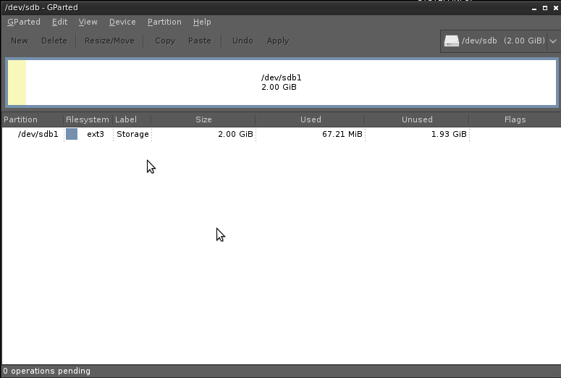Click the Delete toolbar button
The height and width of the screenshot is (378, 561).
[54, 41]
